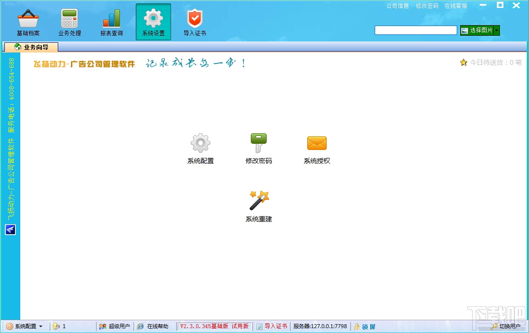Focus the text field beside 选择图片
The width and height of the screenshot is (529, 333).
(x=416, y=30)
